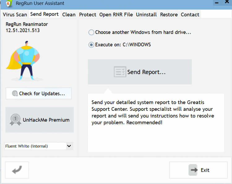This screenshot has width=232, height=184.
Task: Click the Exit button
Action: coord(198,170)
